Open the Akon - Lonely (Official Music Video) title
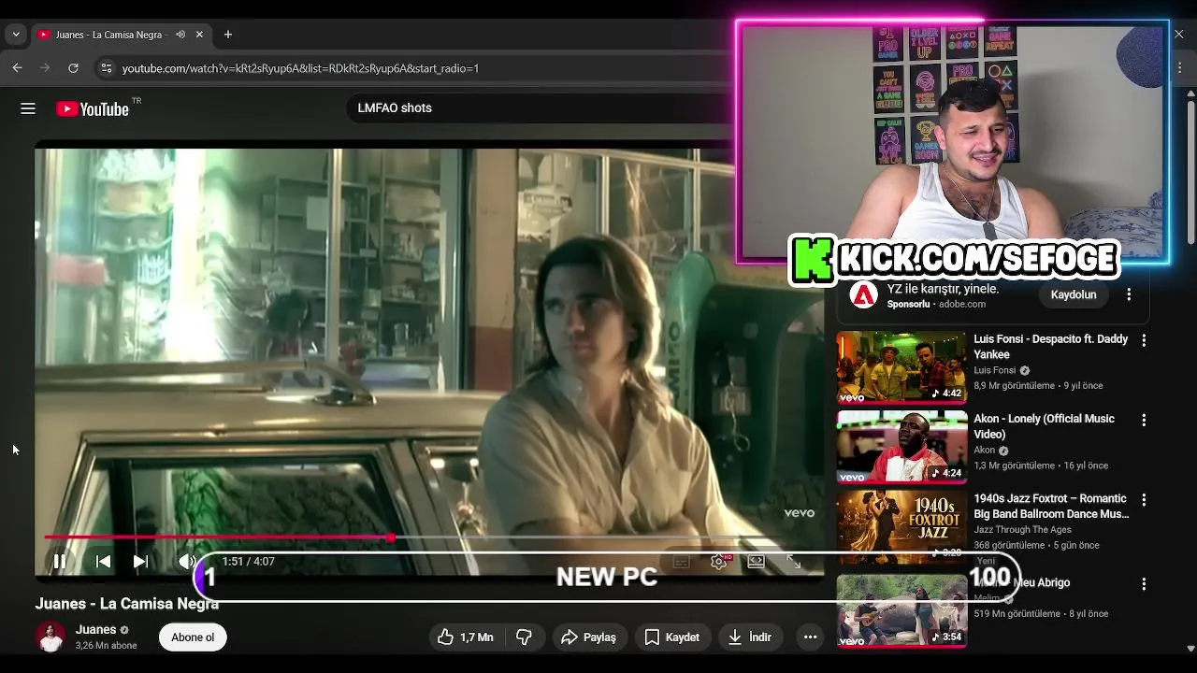Image resolution: width=1197 pixels, height=673 pixels. tap(1044, 426)
